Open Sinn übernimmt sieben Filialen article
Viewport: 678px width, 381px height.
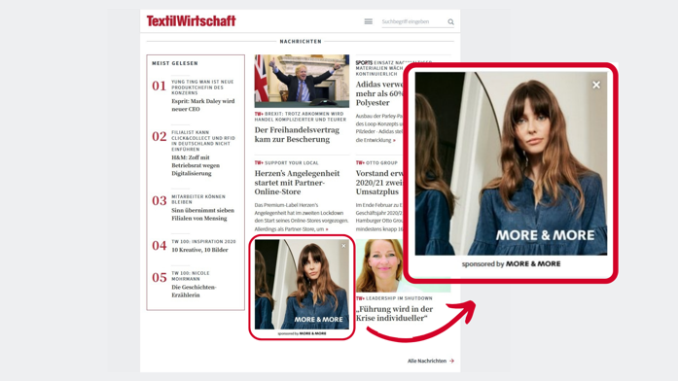(202, 214)
